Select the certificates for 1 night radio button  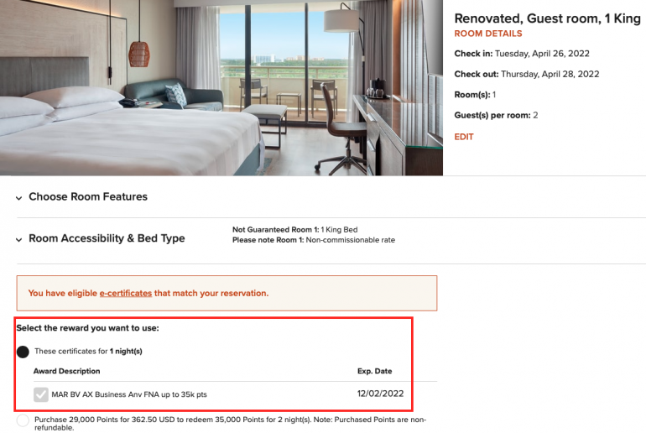click(23, 352)
